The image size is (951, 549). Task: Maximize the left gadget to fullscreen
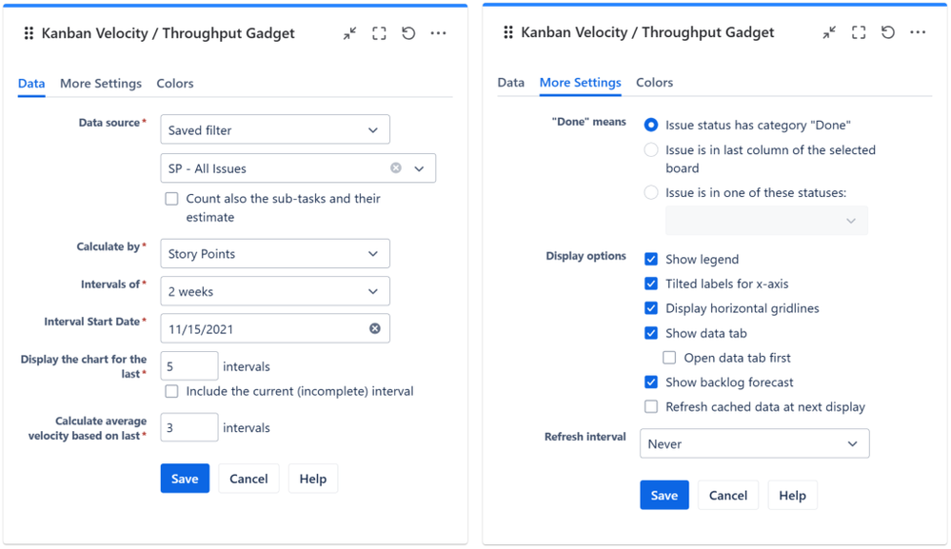click(379, 33)
